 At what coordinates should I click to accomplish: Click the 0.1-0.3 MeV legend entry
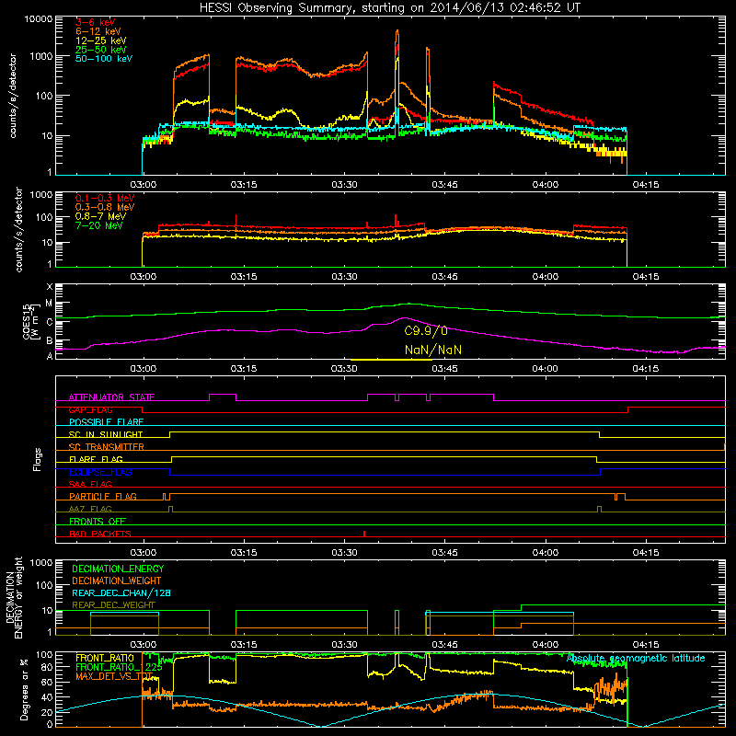pyautogui.click(x=105, y=198)
